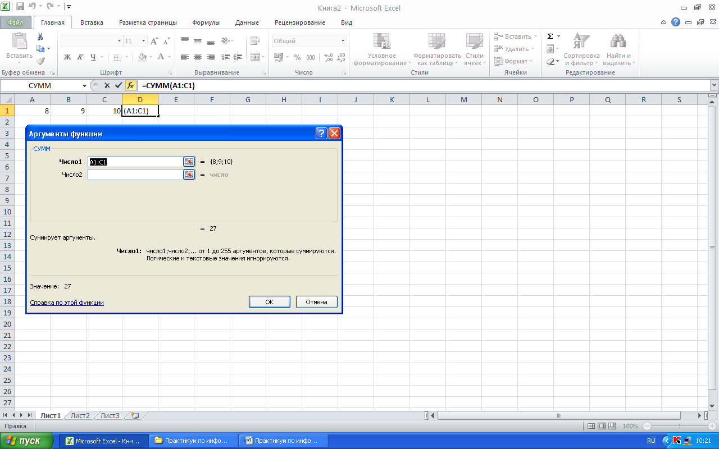The width and height of the screenshot is (719, 449).
Task: Click the zoom out minus button
Action: pyautogui.click(x=647, y=426)
